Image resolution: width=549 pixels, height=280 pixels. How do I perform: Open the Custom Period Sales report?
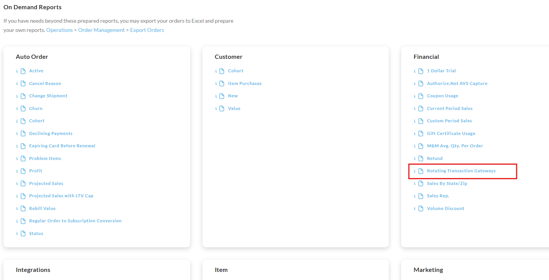tap(449, 121)
